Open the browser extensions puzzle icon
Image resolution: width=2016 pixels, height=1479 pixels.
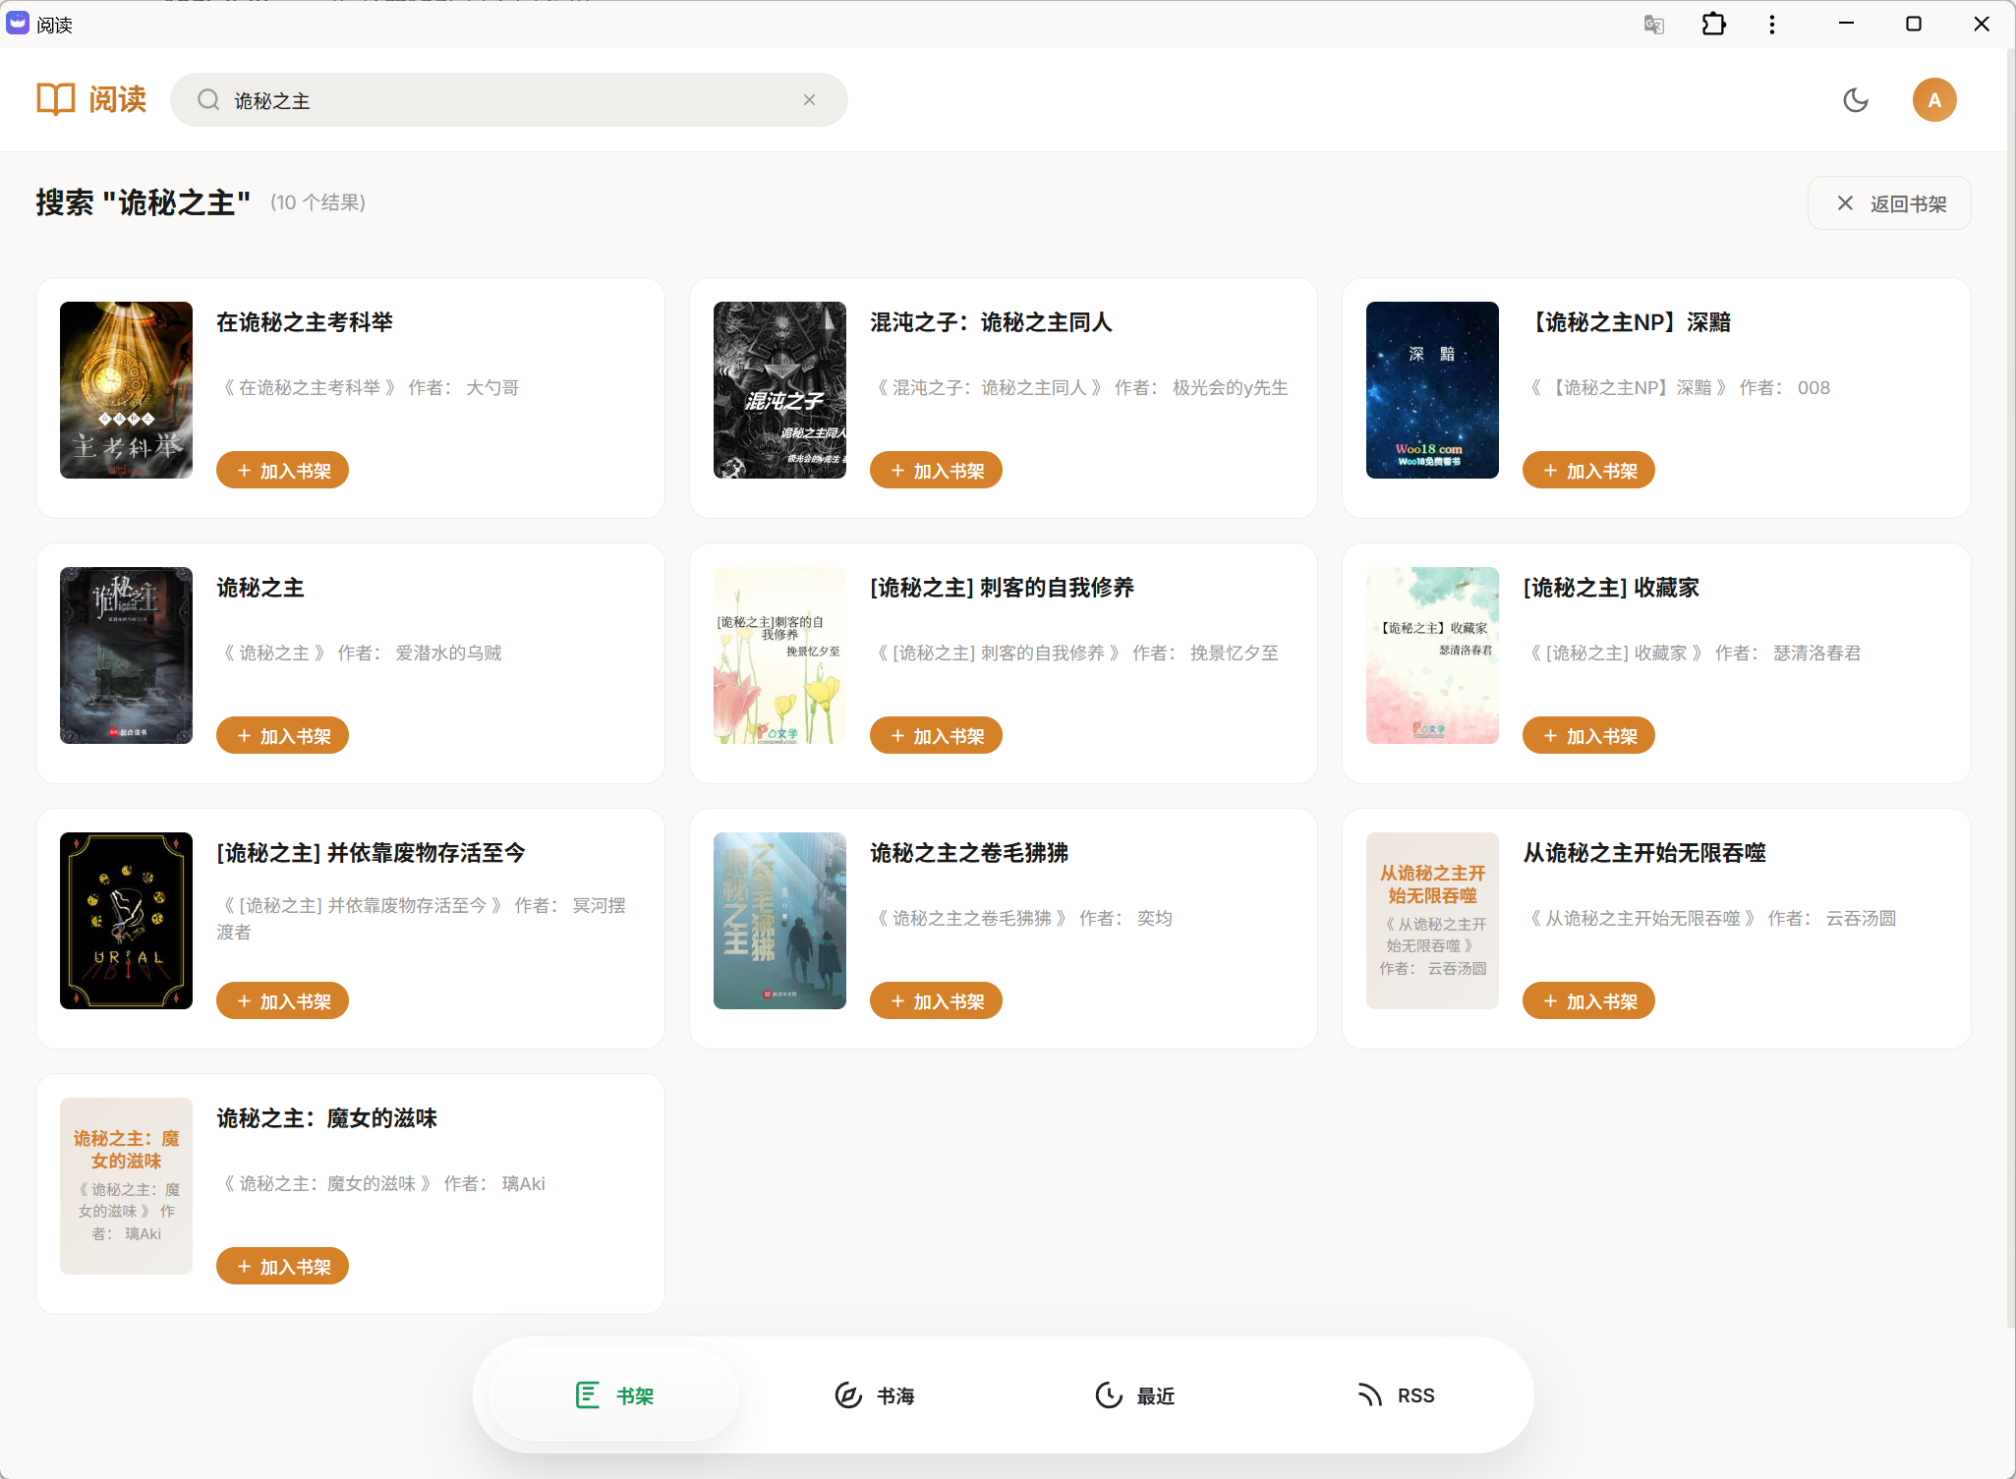pos(1713,25)
